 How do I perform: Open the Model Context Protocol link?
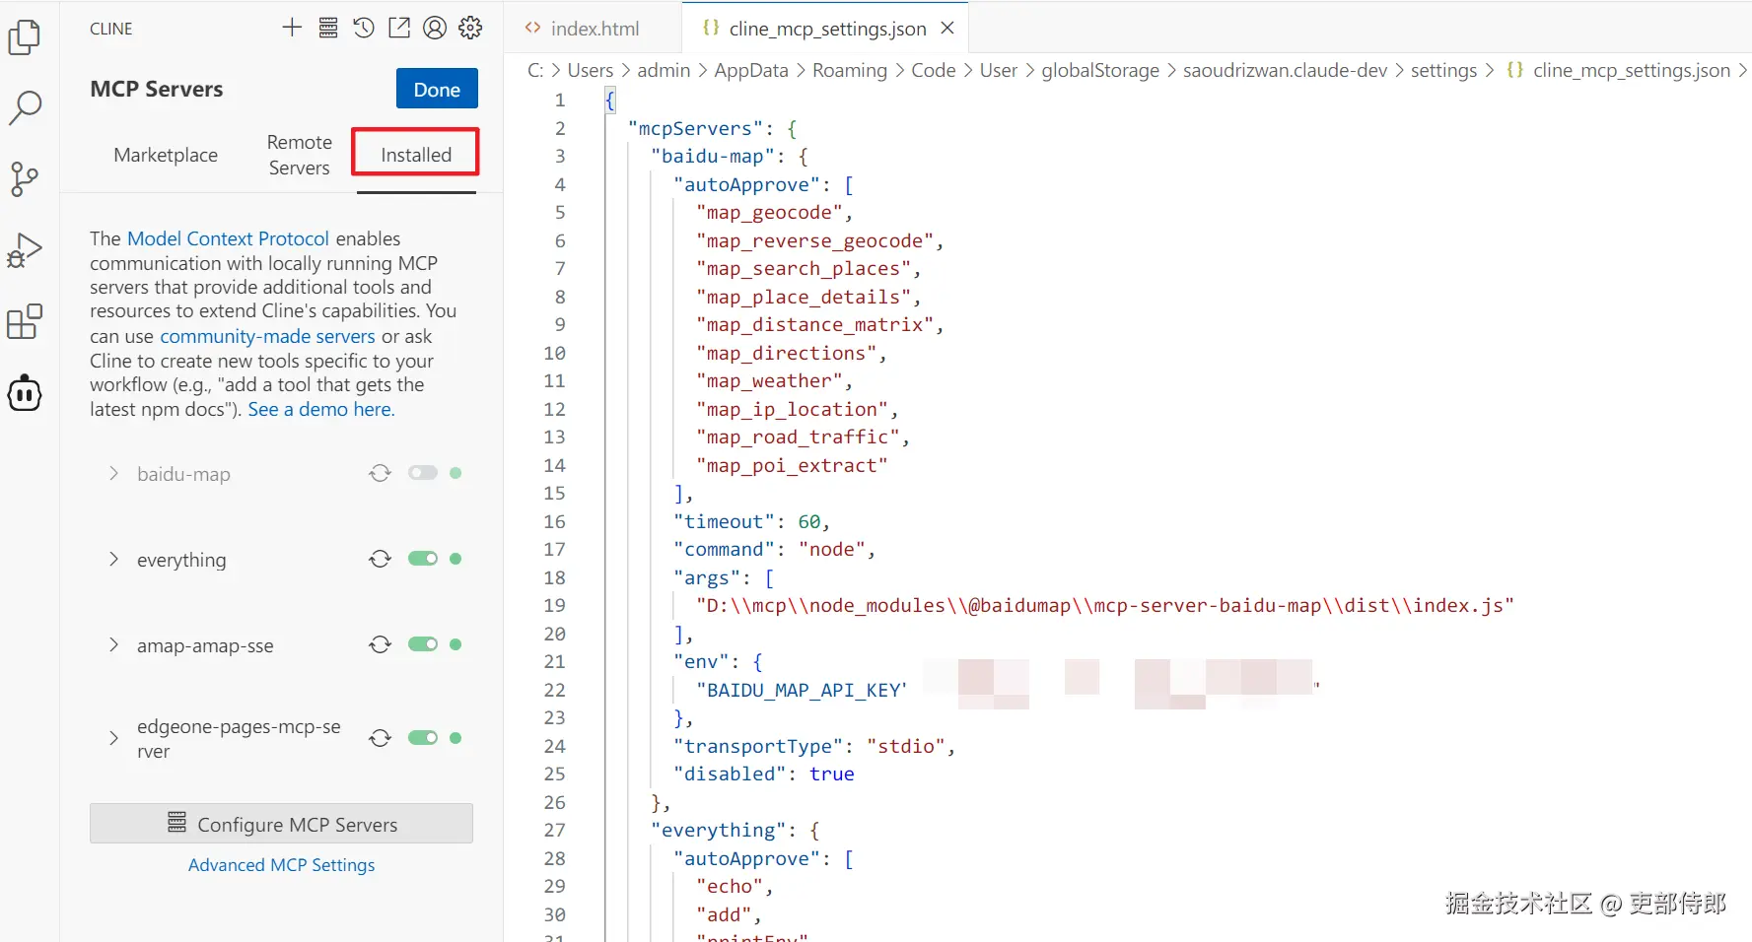coord(228,238)
